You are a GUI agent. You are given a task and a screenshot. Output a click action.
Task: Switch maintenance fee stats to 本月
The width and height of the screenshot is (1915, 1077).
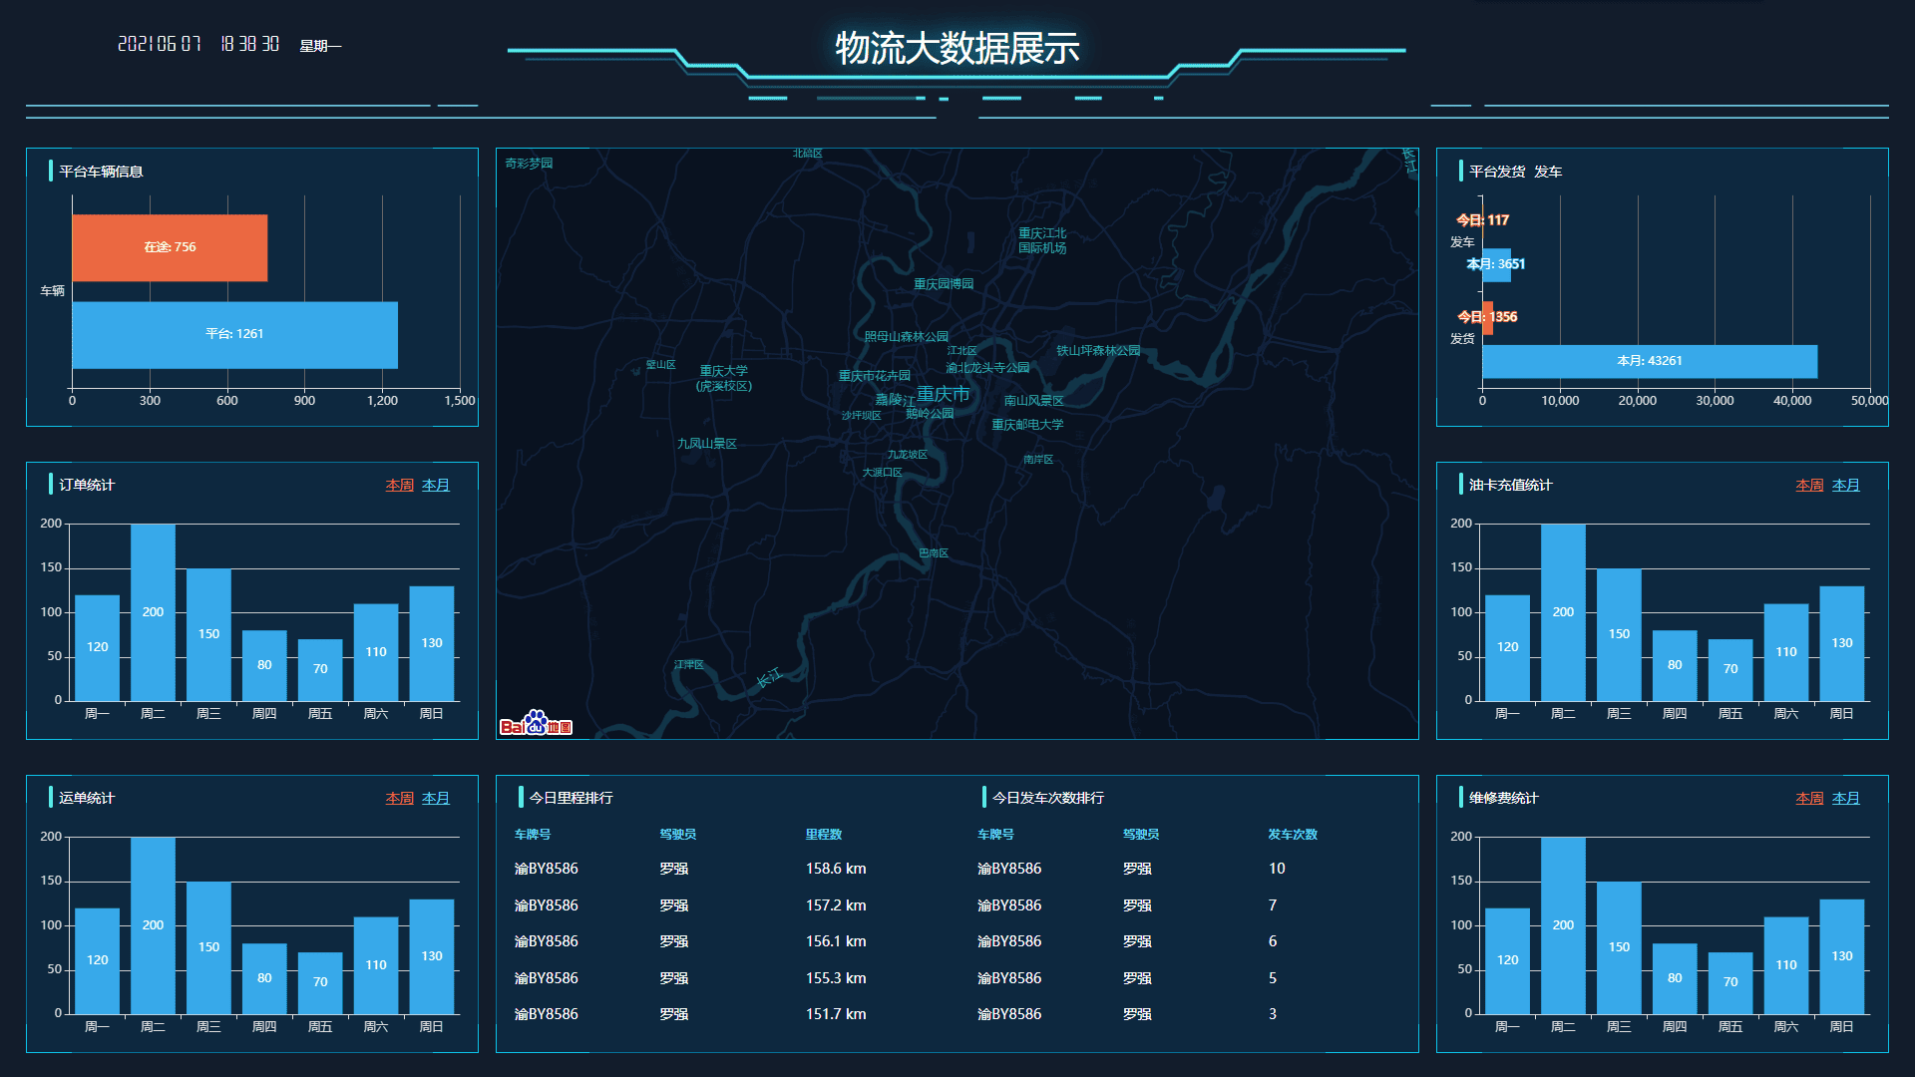(1845, 799)
